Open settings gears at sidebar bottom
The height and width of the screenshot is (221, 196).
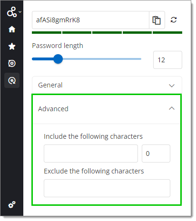click(12, 205)
